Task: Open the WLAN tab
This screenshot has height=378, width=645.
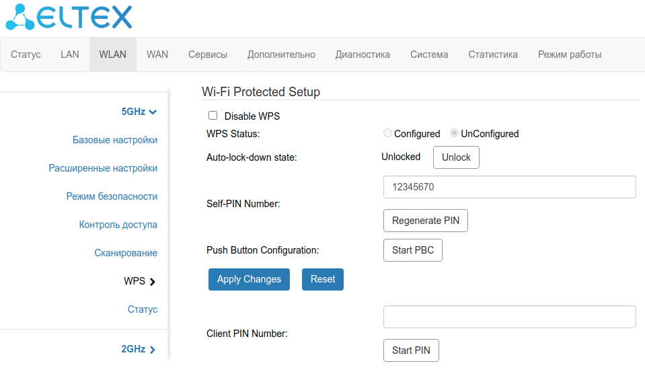Action: [x=112, y=54]
